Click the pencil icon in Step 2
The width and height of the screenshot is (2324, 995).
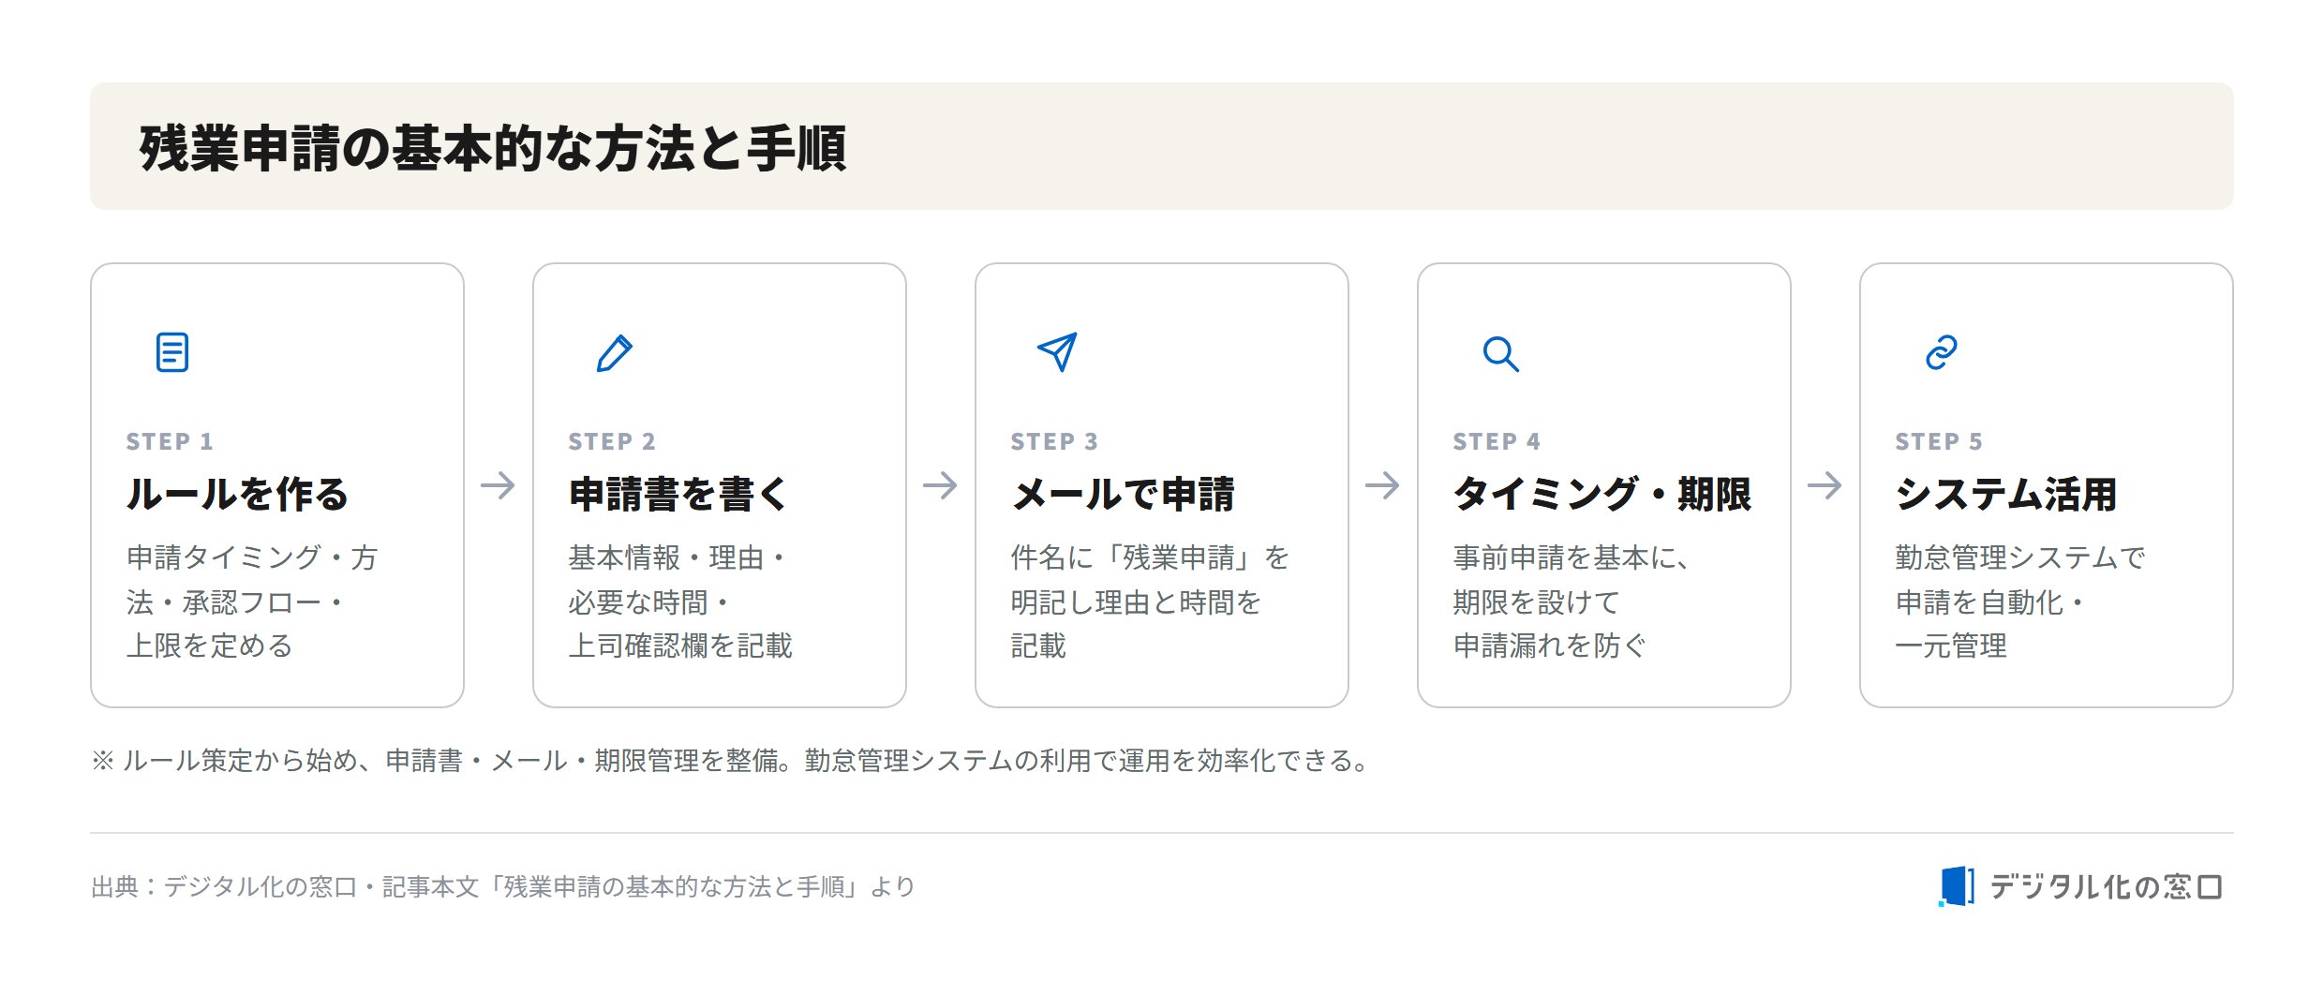click(615, 353)
